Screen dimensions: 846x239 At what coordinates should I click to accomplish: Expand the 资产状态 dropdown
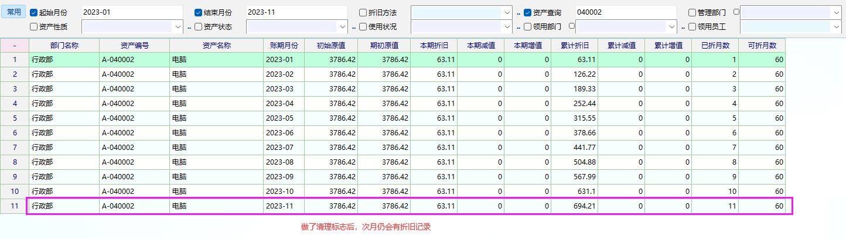[343, 26]
